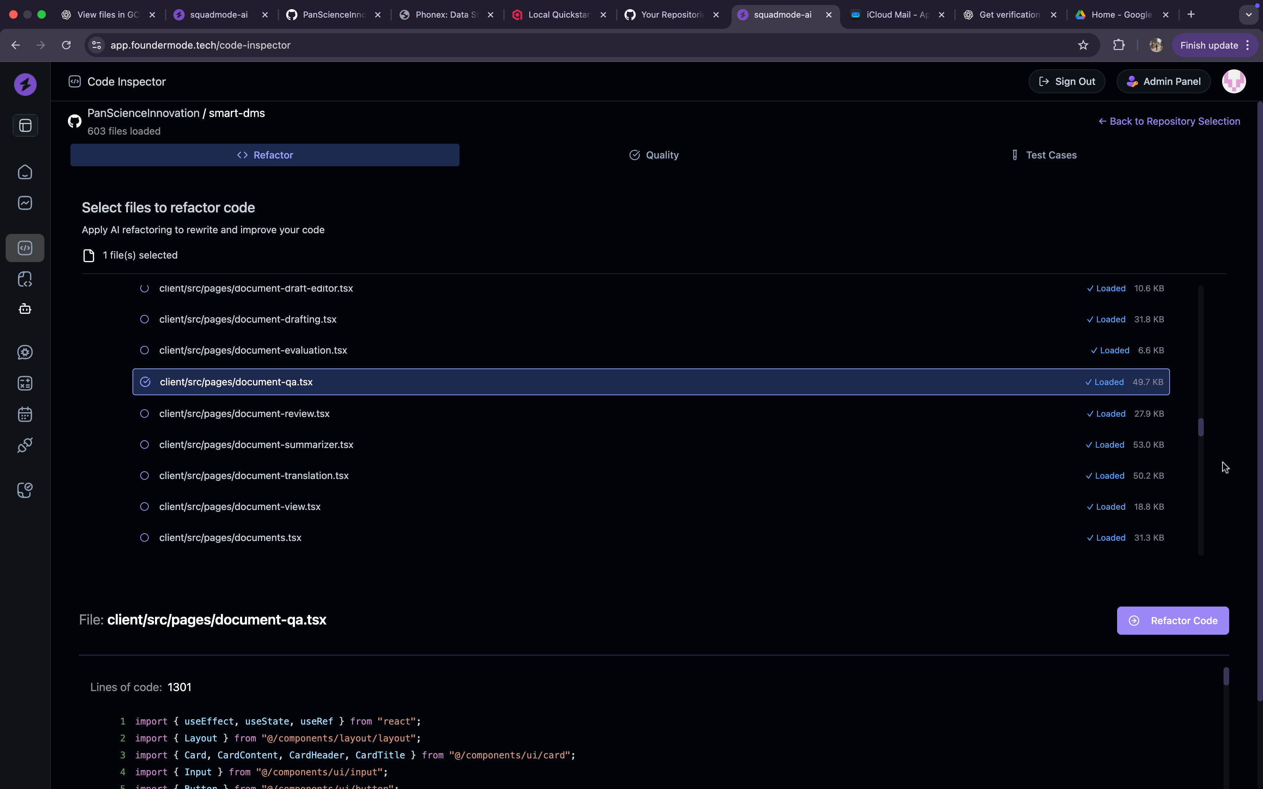Open the browser extensions puzzle icon
The width and height of the screenshot is (1263, 789).
coord(1119,45)
